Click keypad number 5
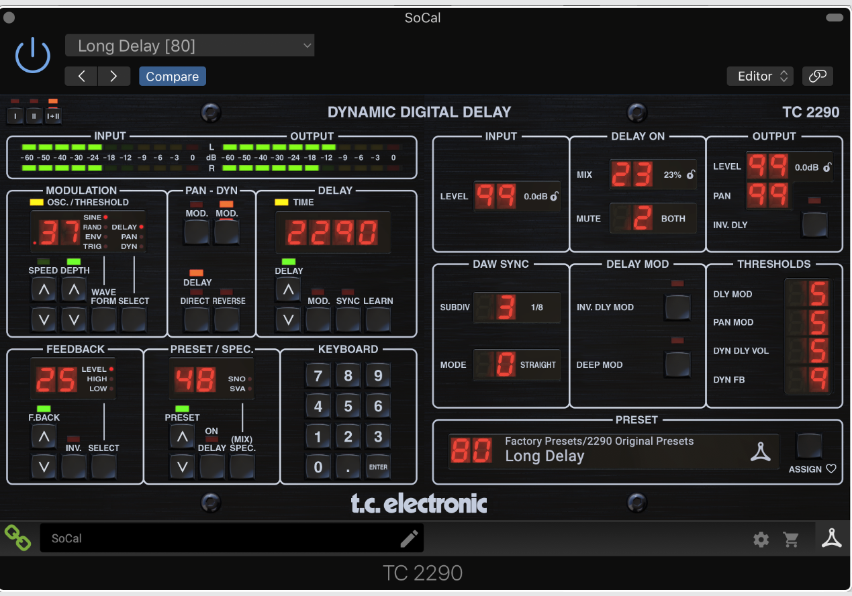Image resolution: width=852 pixels, height=596 pixels. tap(348, 406)
